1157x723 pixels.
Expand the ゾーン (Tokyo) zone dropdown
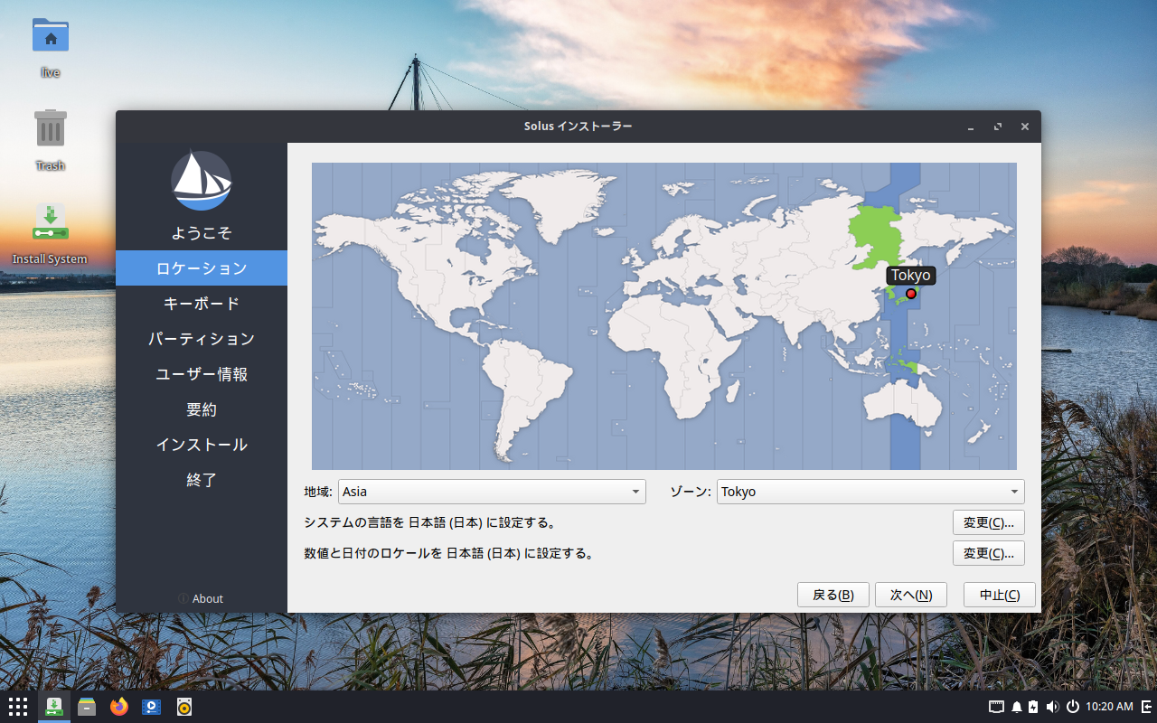(870, 492)
